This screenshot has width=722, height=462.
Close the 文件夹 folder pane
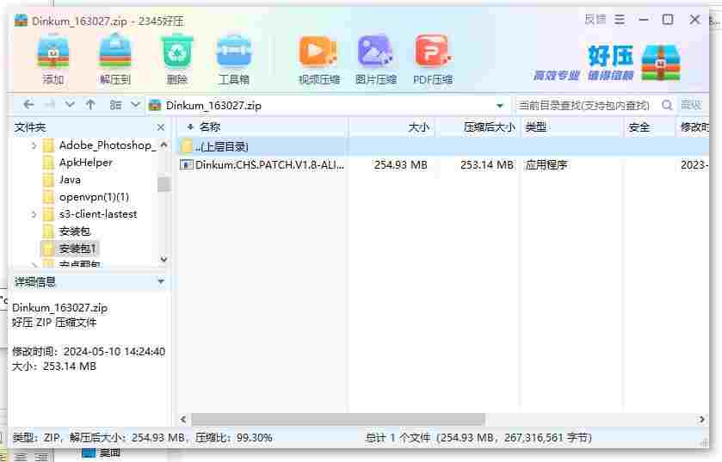coord(161,127)
